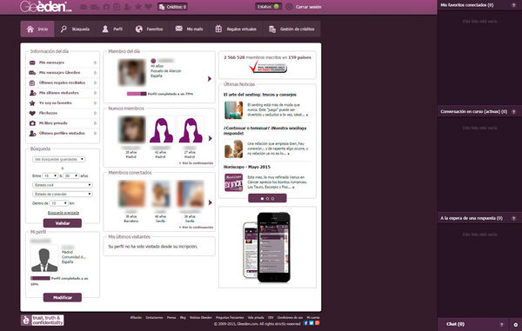
Task: Click person icon beside Mis últimos visitantes
Action: click(x=32, y=93)
